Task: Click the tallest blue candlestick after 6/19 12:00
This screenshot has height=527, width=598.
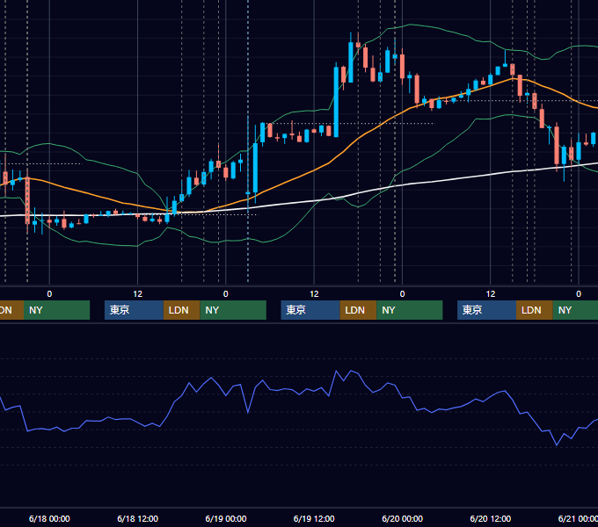Action: coord(336,102)
